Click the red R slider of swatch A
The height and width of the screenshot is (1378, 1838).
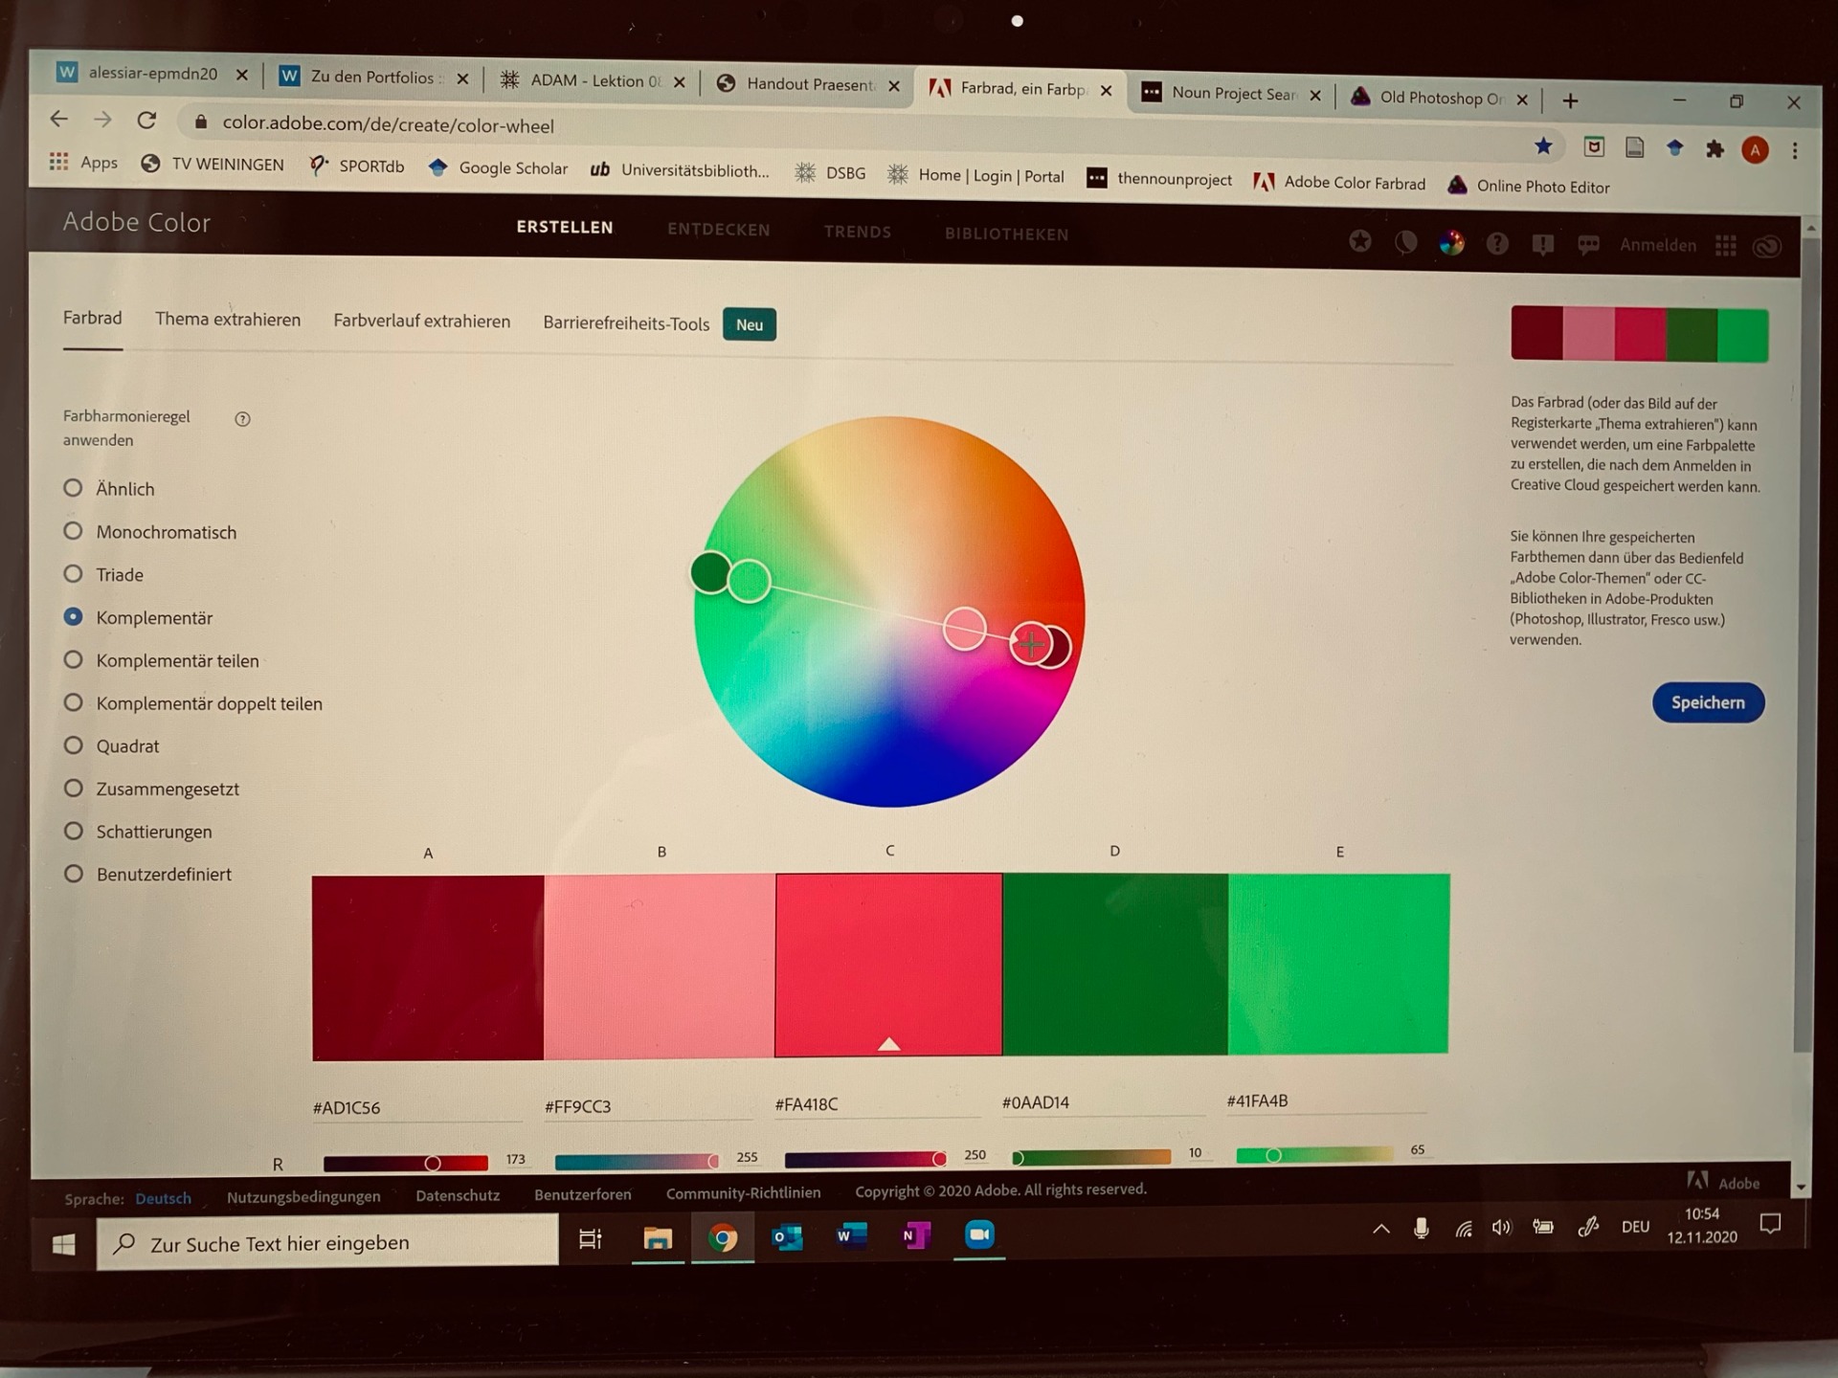point(405,1164)
